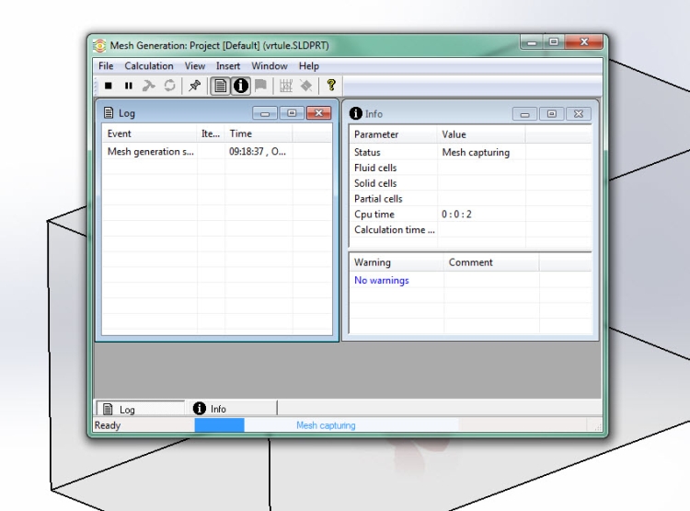Select the Cpu time row
This screenshot has width=690, height=511.
(x=470, y=215)
